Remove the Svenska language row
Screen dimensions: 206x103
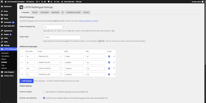point(114,74)
